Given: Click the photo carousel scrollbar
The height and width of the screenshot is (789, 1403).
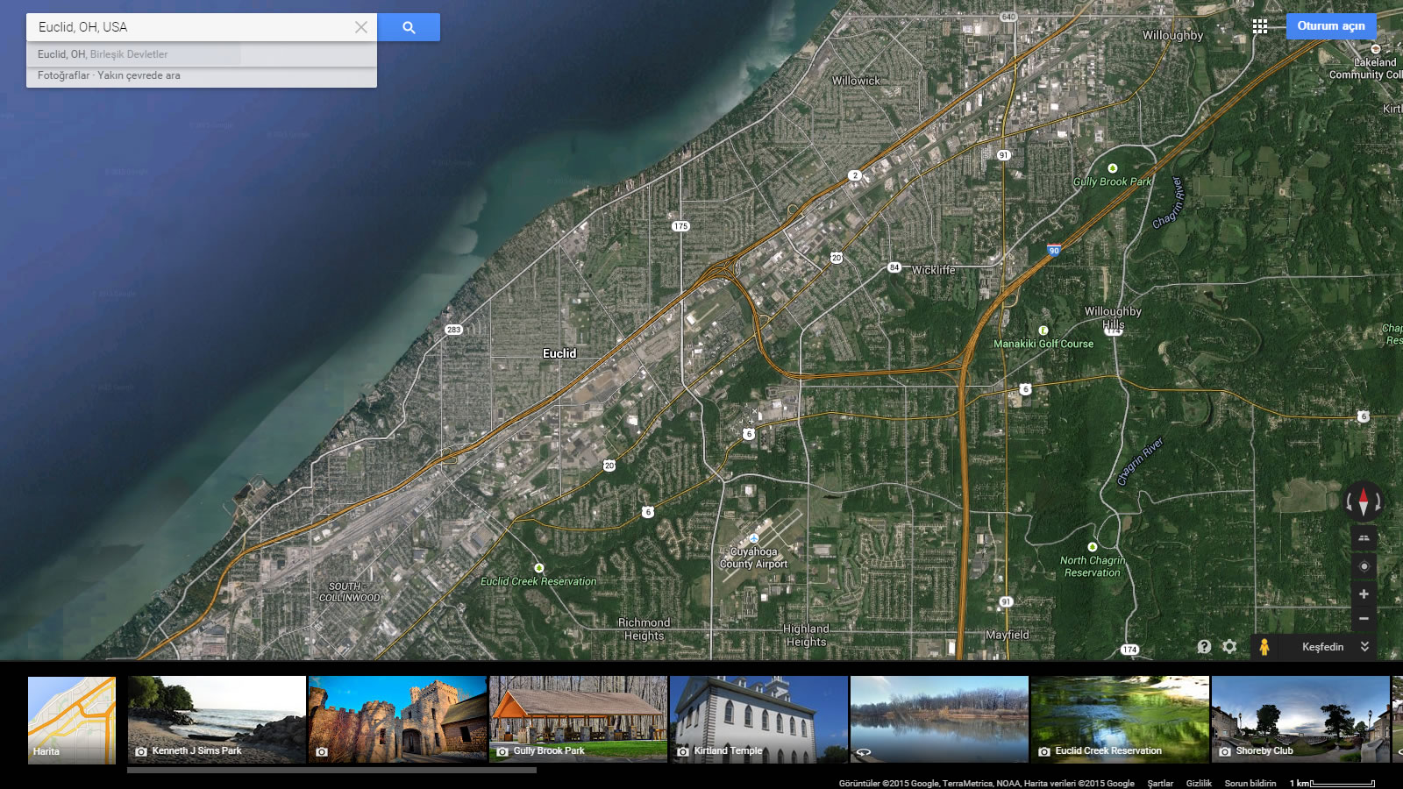Looking at the screenshot, I should coord(331,771).
